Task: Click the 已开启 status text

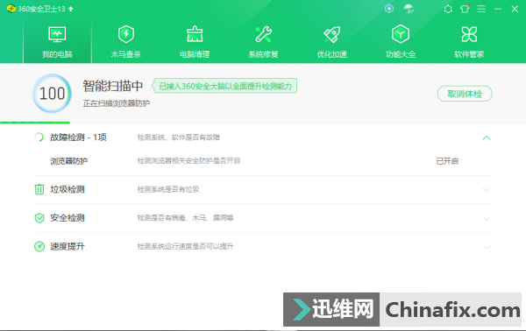Action: 447,161
